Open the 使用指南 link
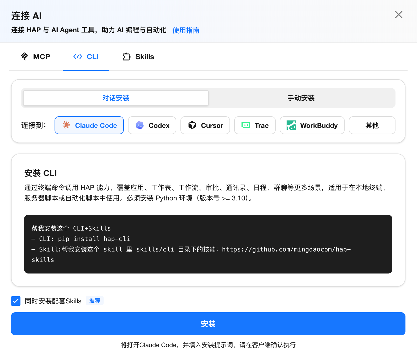 click(x=186, y=30)
